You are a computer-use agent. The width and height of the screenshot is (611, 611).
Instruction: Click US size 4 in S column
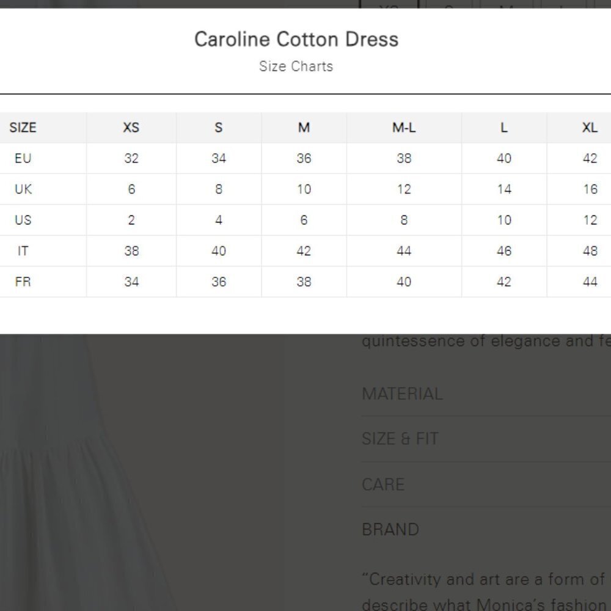tap(219, 220)
